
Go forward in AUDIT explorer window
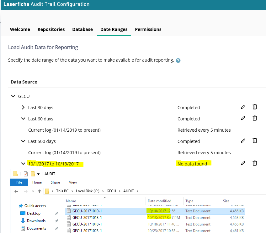(26, 191)
